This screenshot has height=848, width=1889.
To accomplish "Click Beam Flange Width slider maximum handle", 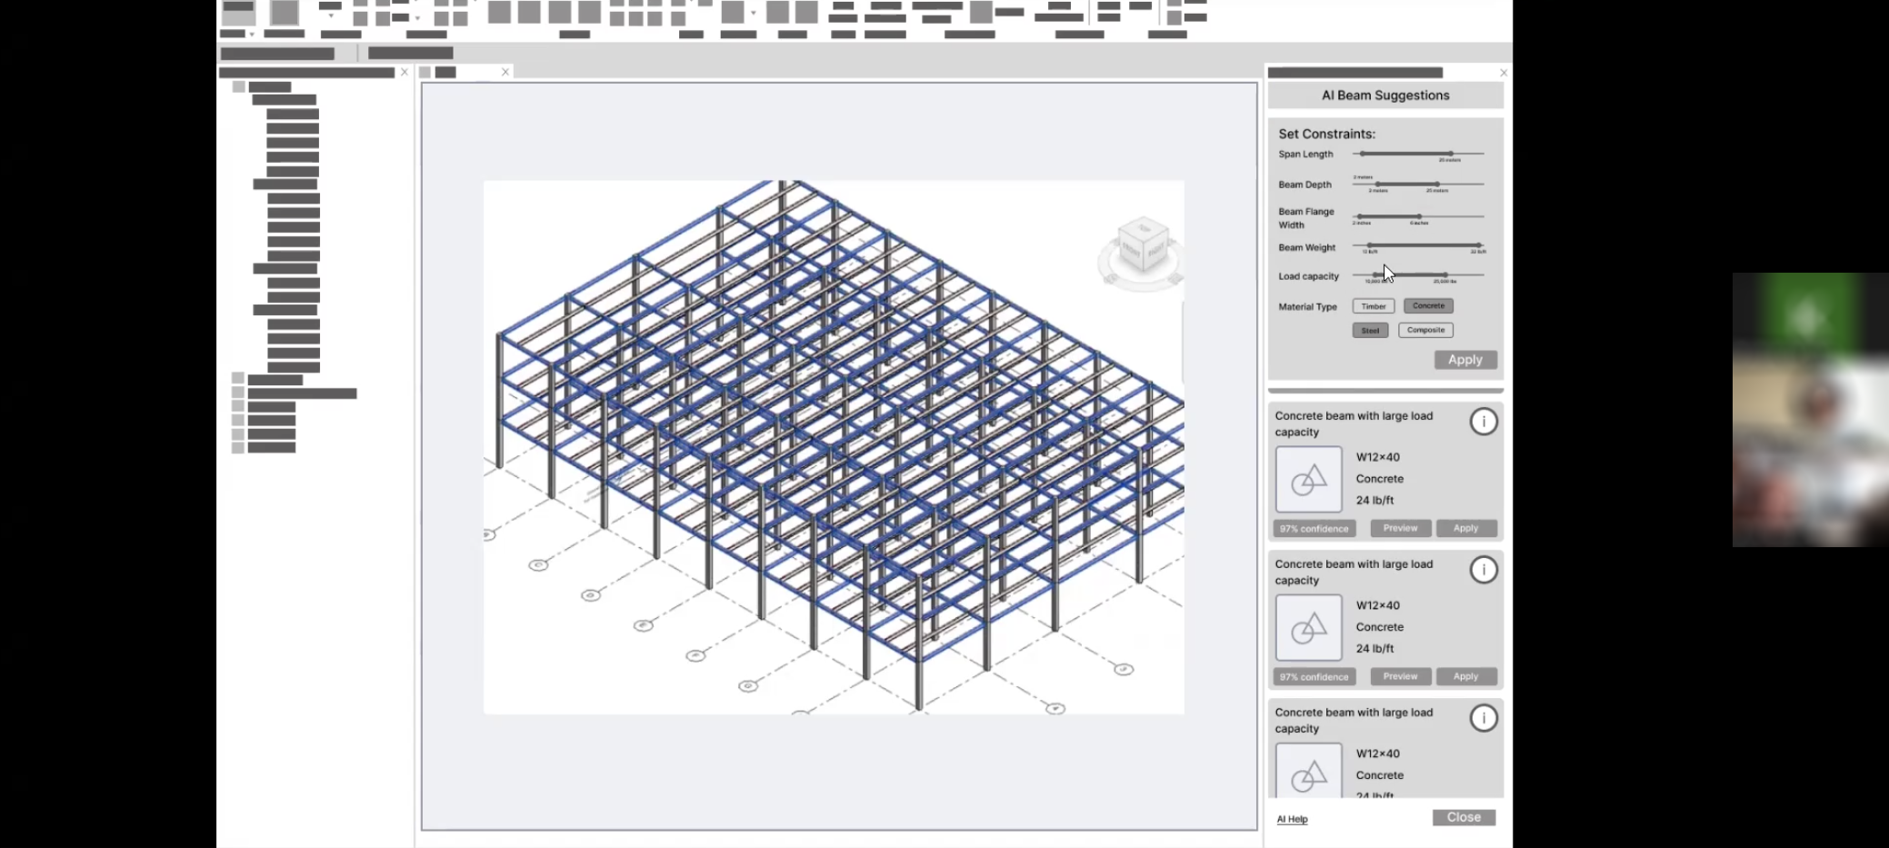I will click(1419, 216).
